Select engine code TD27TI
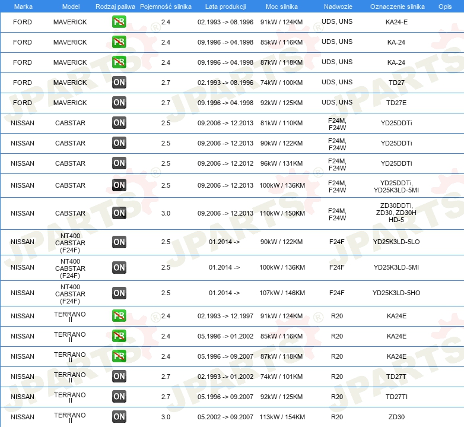464x427 pixels. (396, 397)
